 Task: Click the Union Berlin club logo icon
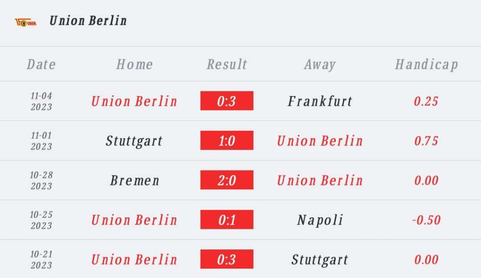tap(26, 23)
